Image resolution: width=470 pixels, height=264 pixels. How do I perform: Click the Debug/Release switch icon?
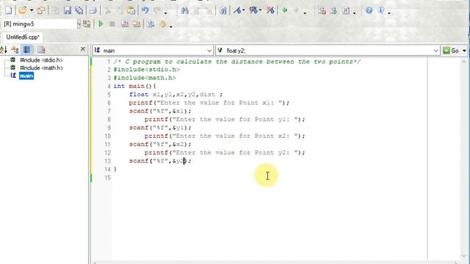click(x=87, y=24)
